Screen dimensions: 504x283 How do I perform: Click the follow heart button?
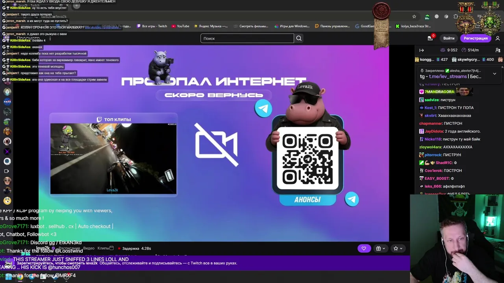point(363,248)
